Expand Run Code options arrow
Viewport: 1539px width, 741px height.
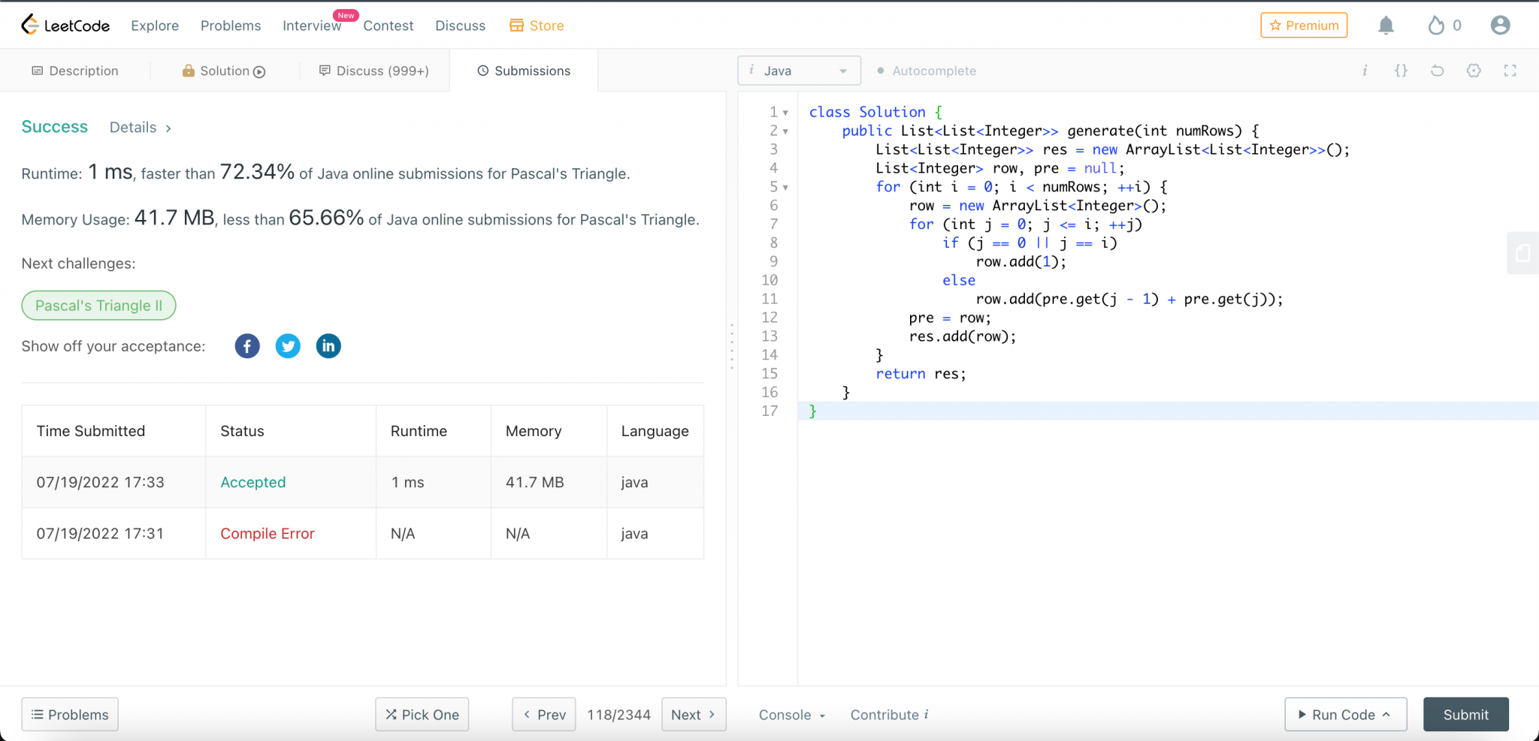pyautogui.click(x=1386, y=714)
